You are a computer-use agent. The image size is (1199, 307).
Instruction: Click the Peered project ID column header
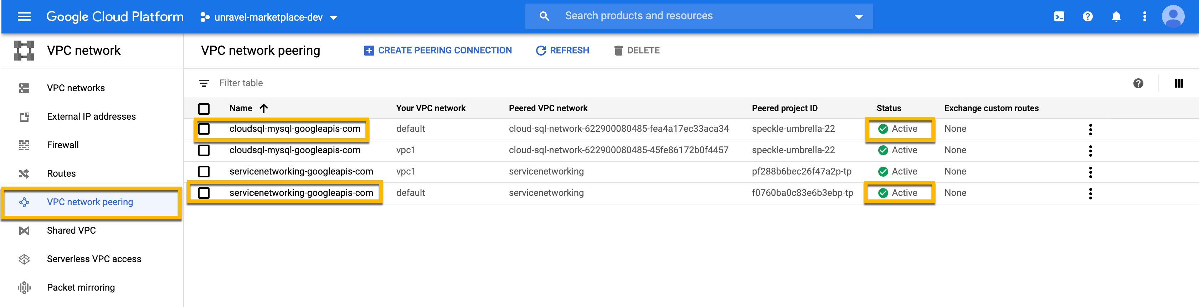784,108
